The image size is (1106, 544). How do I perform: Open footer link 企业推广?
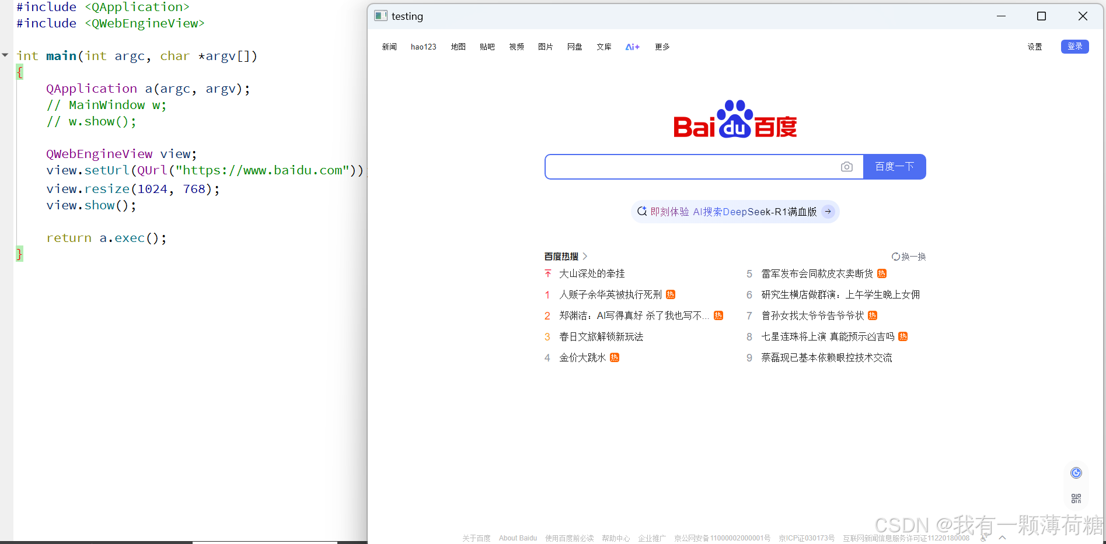click(652, 538)
